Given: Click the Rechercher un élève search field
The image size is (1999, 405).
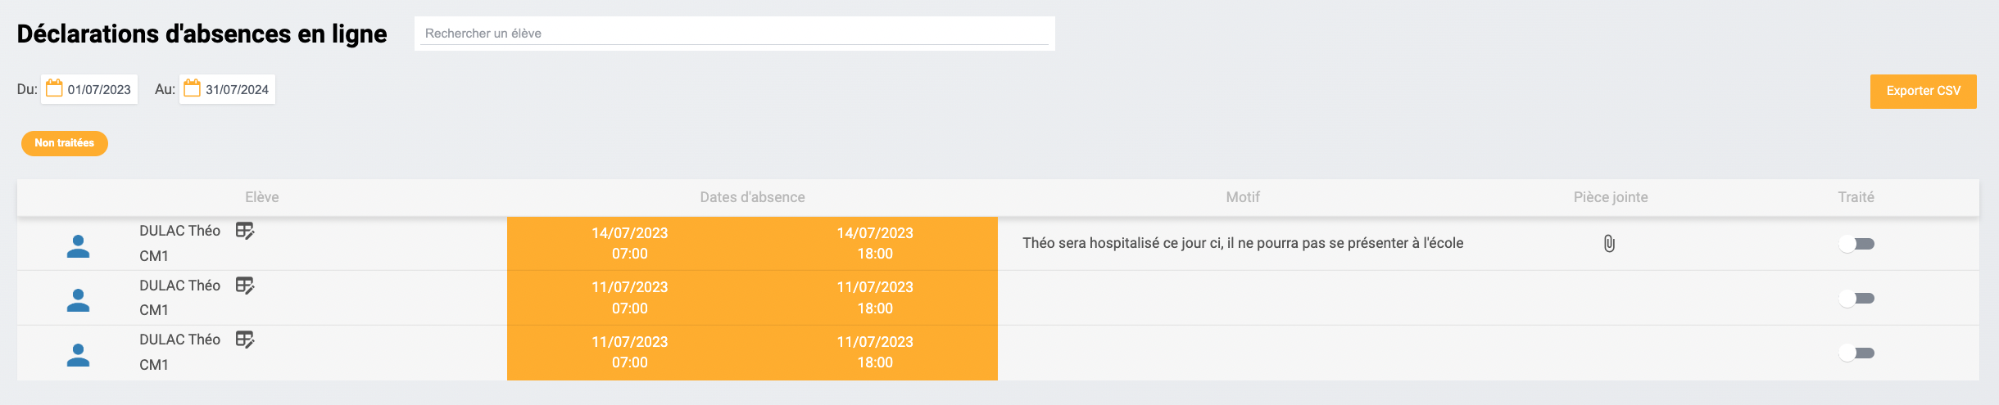Looking at the screenshot, I should coord(735,34).
